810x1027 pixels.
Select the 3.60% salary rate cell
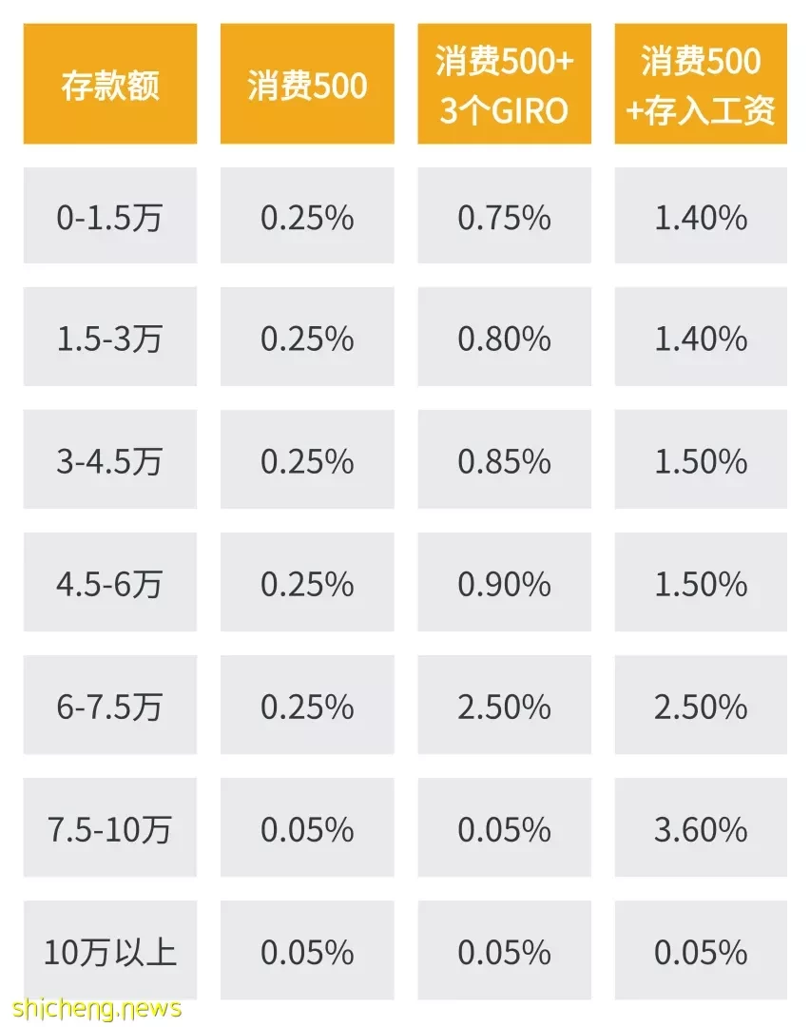(x=701, y=827)
